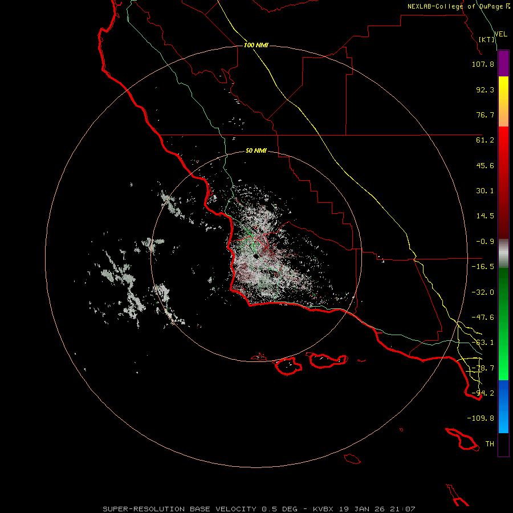Select the 107.8 scale value
This screenshot has height=513, width=513.
point(483,64)
